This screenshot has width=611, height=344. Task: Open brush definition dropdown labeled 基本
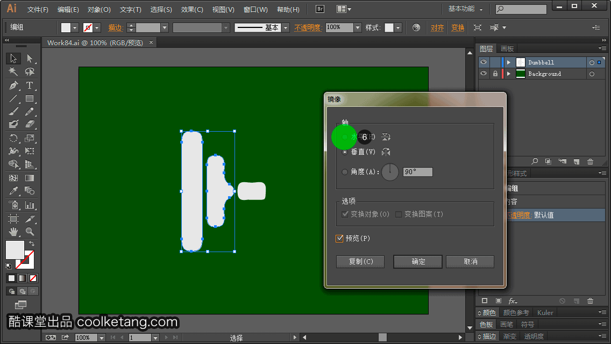[286, 27]
